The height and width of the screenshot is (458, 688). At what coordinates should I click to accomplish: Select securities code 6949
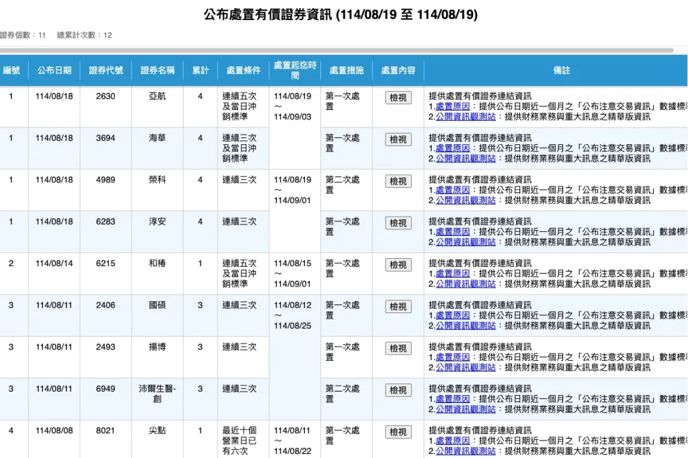tap(105, 389)
